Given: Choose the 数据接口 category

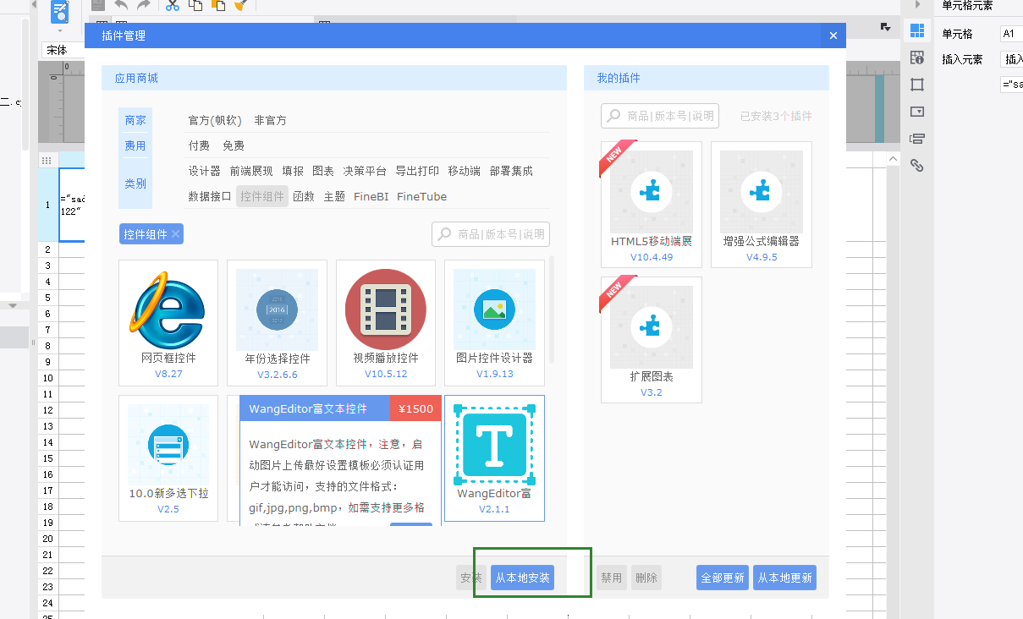Looking at the screenshot, I should [x=210, y=196].
